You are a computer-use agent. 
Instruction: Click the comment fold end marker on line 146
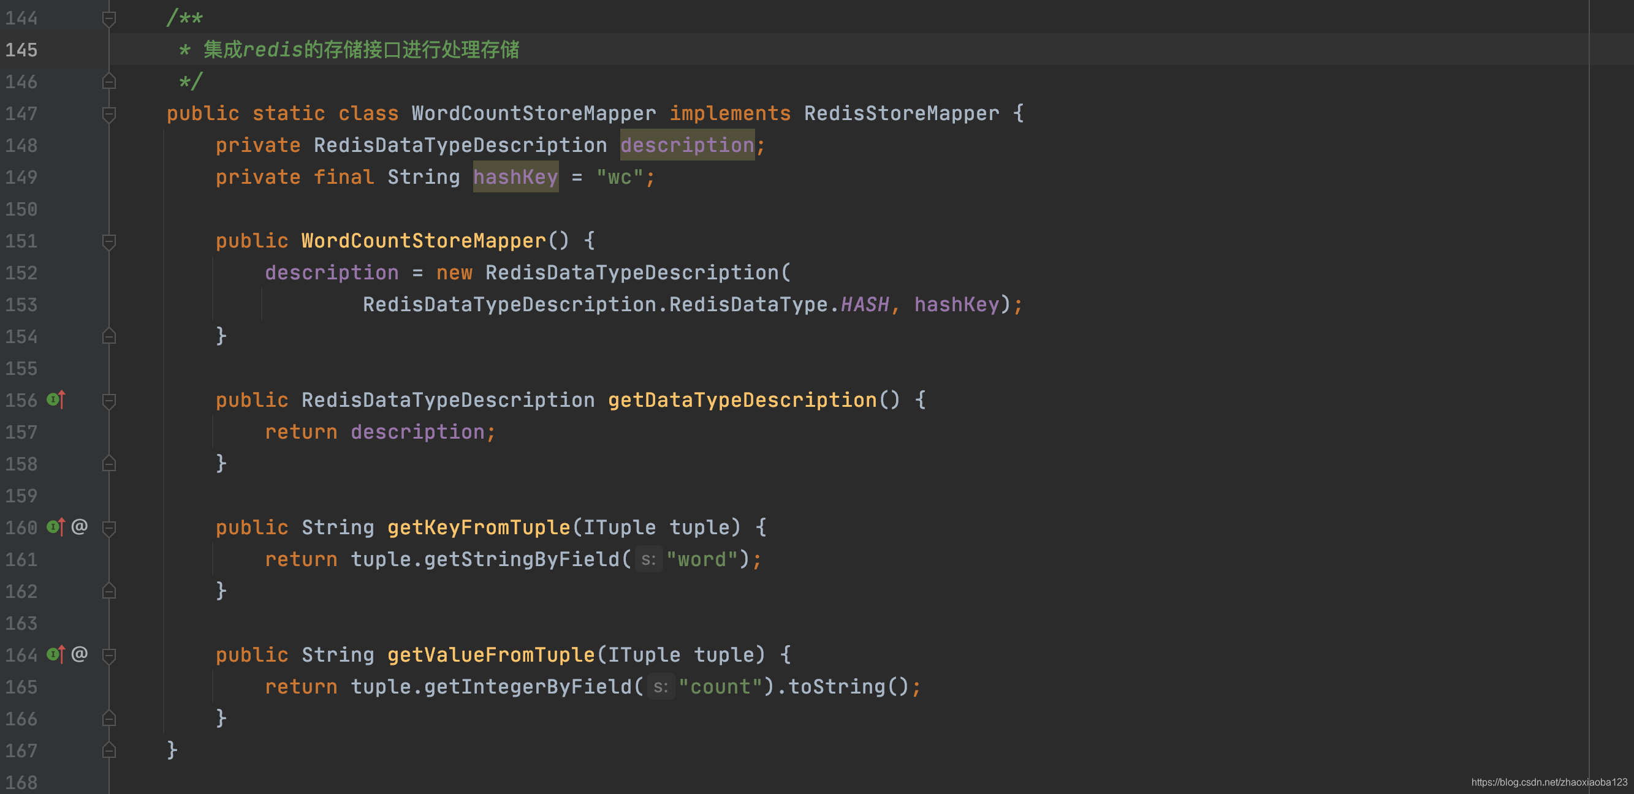[109, 82]
